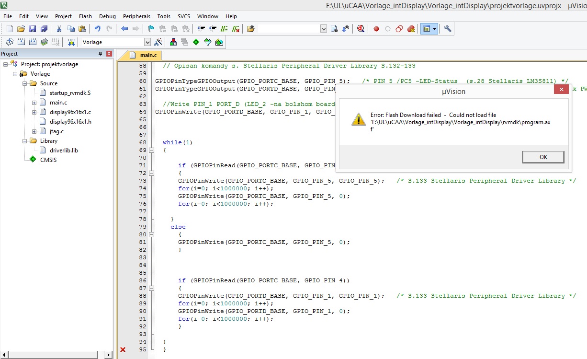The height and width of the screenshot is (359, 587).
Task: Click Save All files icon
Action: coord(44,29)
